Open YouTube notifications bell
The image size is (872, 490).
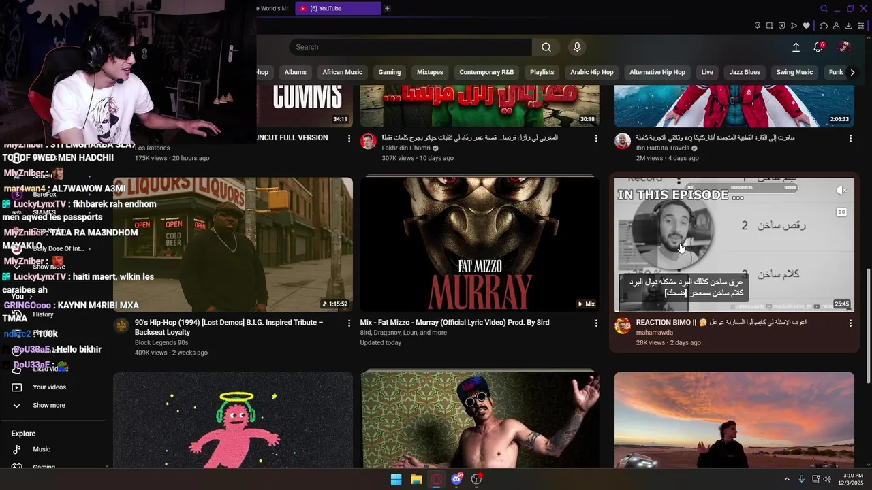(x=818, y=47)
